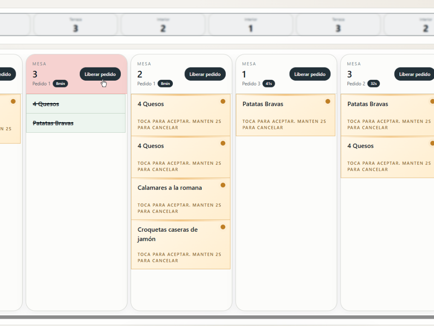Toggle the crossed-out 4 Quesos item in Mesa 3
The height and width of the screenshot is (326, 434).
pos(76,104)
